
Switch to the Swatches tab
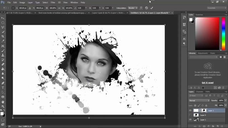199,15
